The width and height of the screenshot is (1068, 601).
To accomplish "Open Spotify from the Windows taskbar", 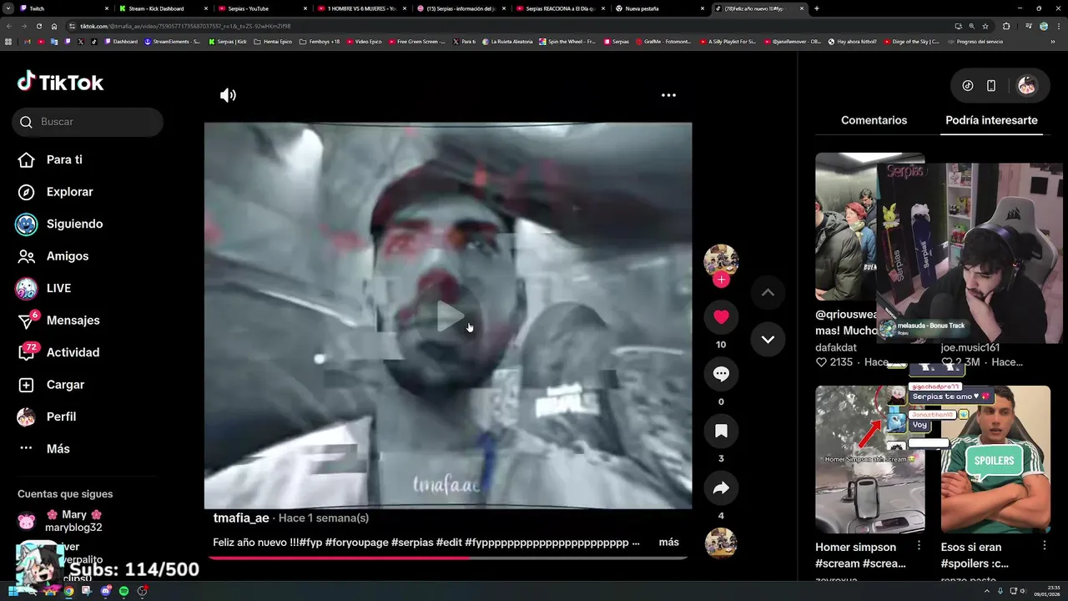I will pyautogui.click(x=123, y=591).
